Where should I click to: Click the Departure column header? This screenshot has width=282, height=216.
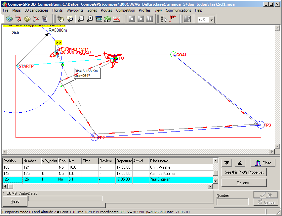124,161
